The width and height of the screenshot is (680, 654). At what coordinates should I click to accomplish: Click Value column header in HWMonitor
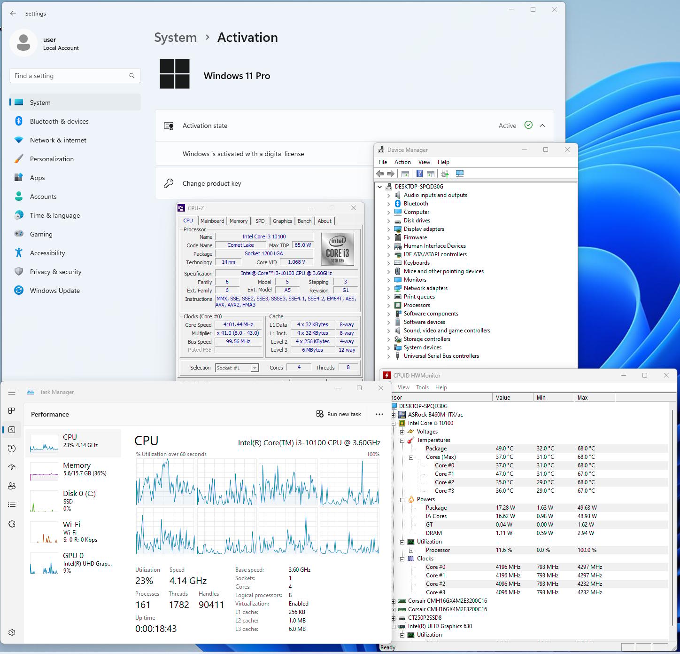513,398
